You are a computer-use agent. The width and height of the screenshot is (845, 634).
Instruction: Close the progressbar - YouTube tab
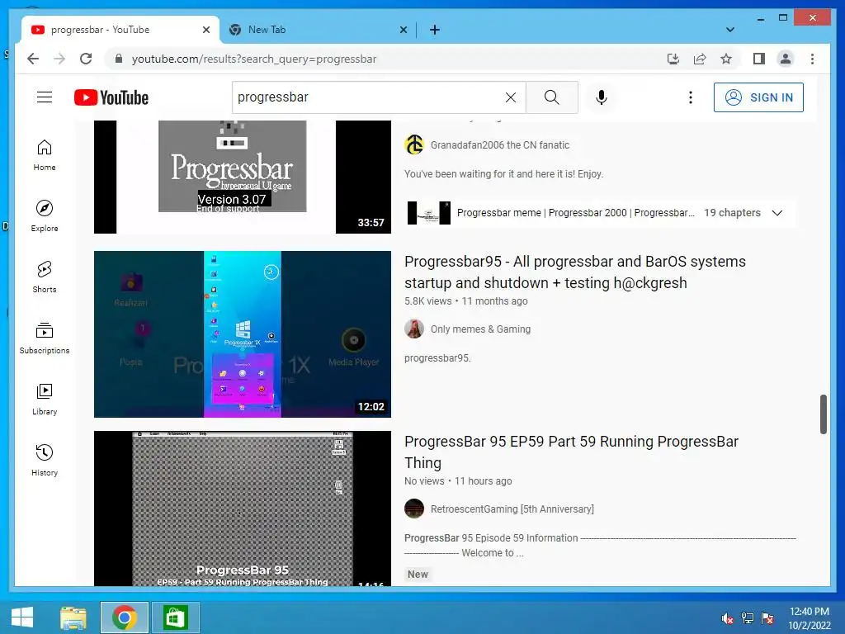205,31
